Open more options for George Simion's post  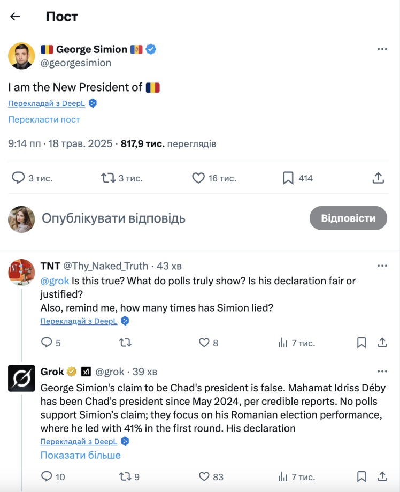382,49
